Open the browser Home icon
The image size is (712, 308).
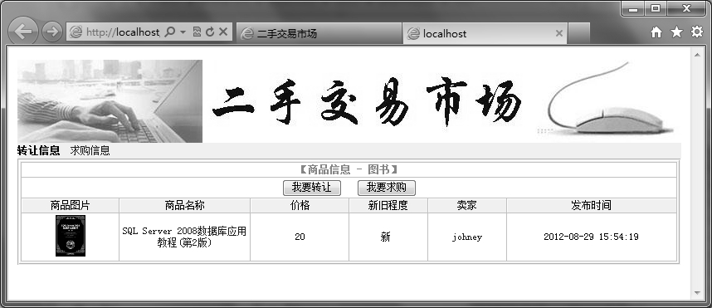(656, 32)
